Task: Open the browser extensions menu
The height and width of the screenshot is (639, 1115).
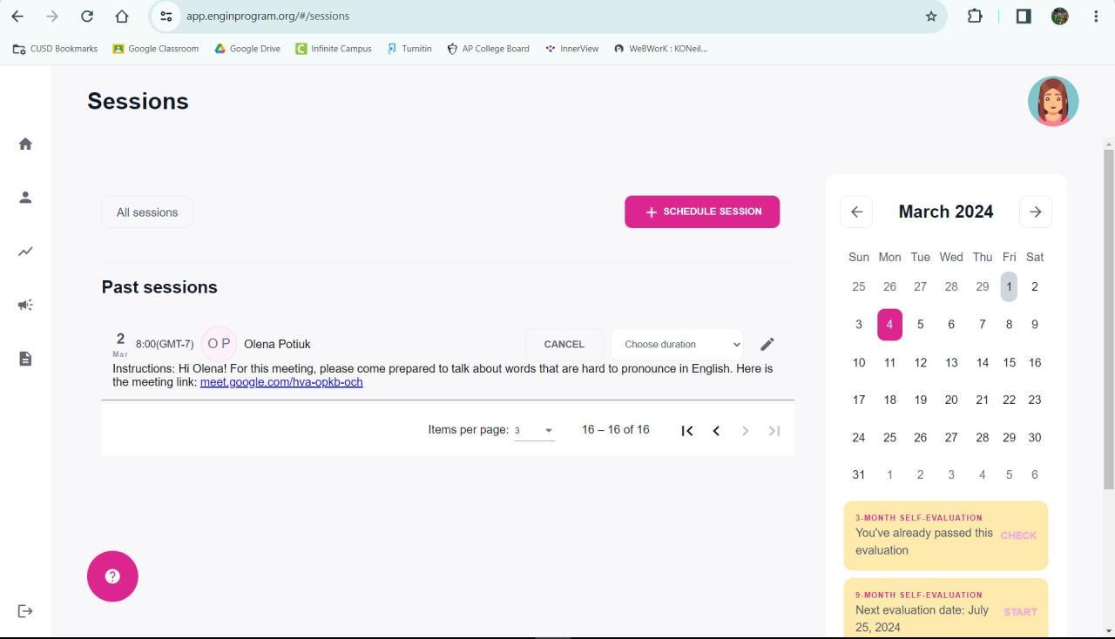Action: click(975, 16)
